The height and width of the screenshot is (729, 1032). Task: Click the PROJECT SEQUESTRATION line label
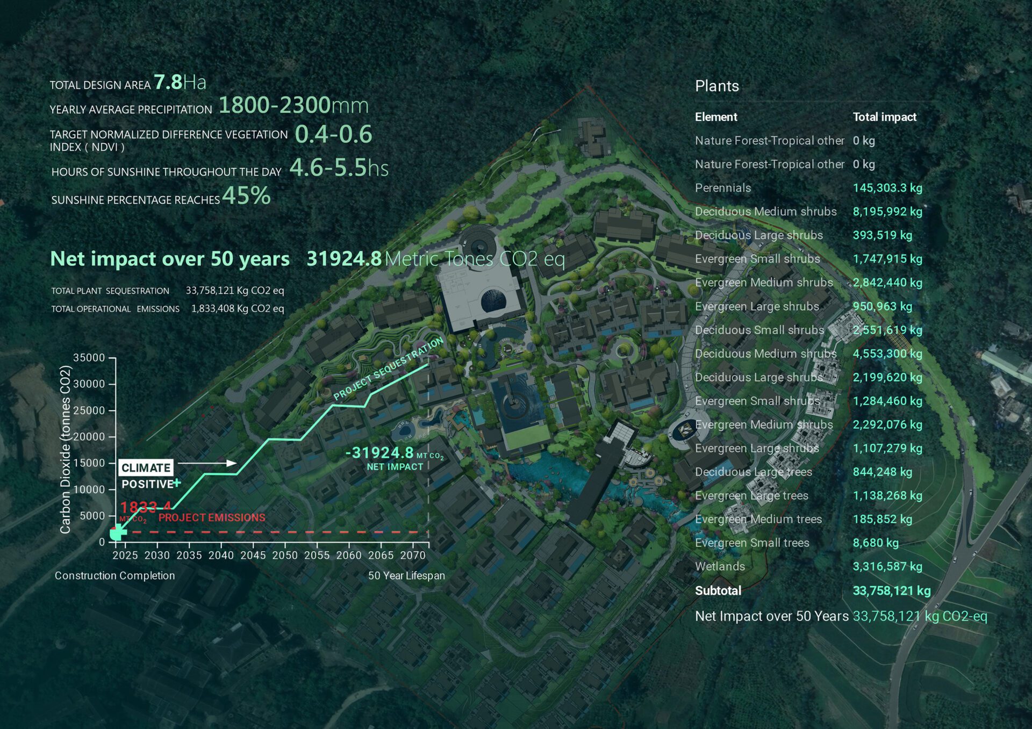[x=388, y=369]
